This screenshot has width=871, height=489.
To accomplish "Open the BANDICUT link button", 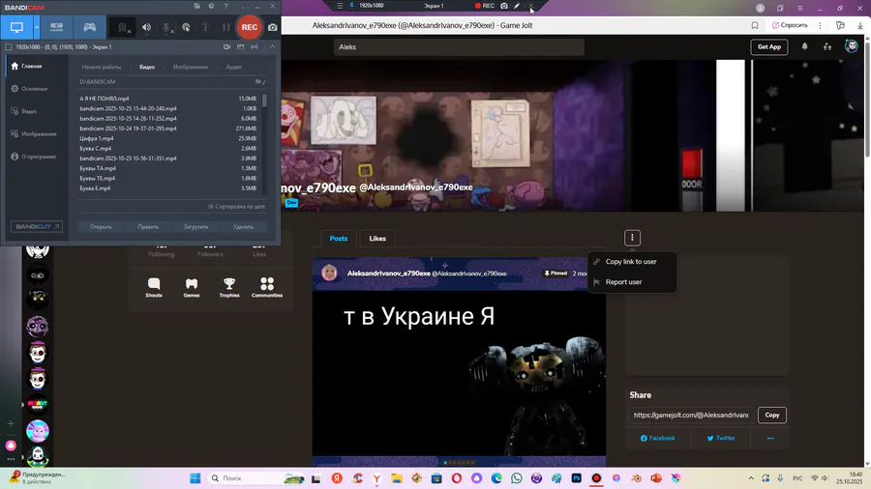I will click(x=37, y=227).
